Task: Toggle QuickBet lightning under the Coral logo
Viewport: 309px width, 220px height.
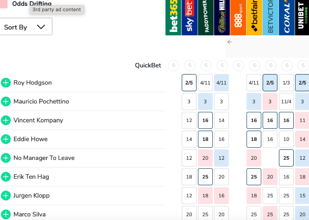Action: 287,66
